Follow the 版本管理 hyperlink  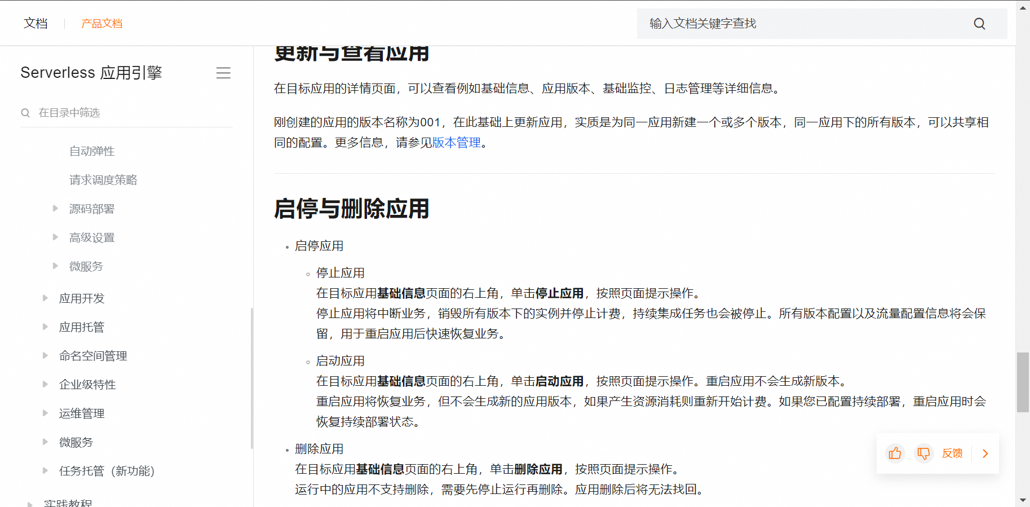(456, 143)
